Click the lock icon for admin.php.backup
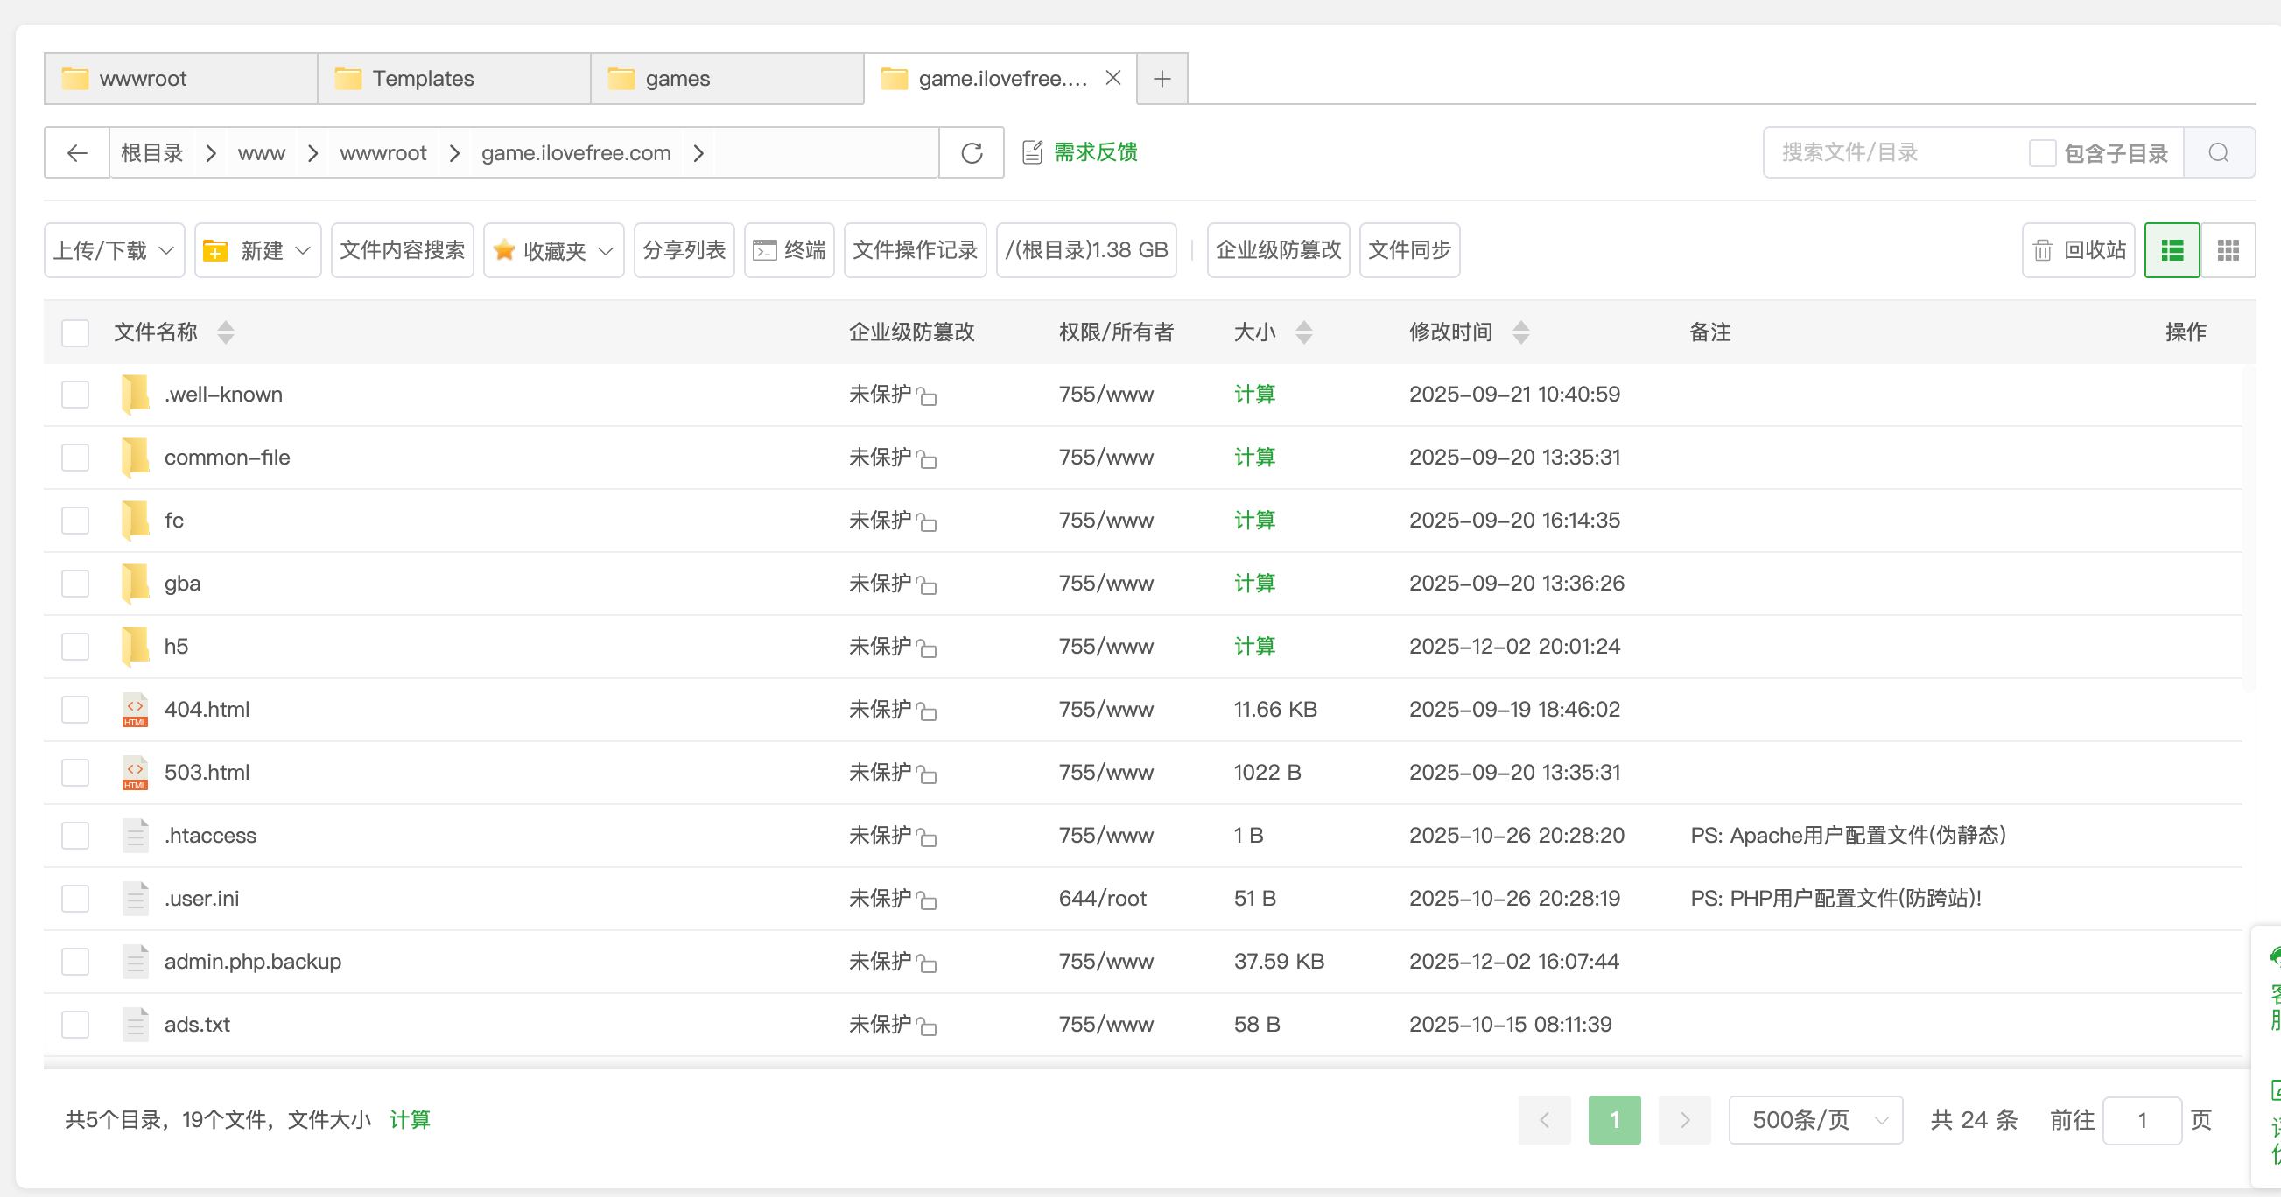Screen dimensions: 2281x1197 coord(926,963)
